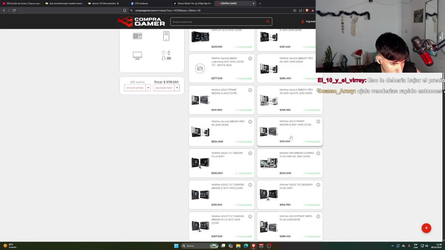Select Mother MSI B850M GAMING PLUS title
This screenshot has width=445, height=250.
coord(297,155)
